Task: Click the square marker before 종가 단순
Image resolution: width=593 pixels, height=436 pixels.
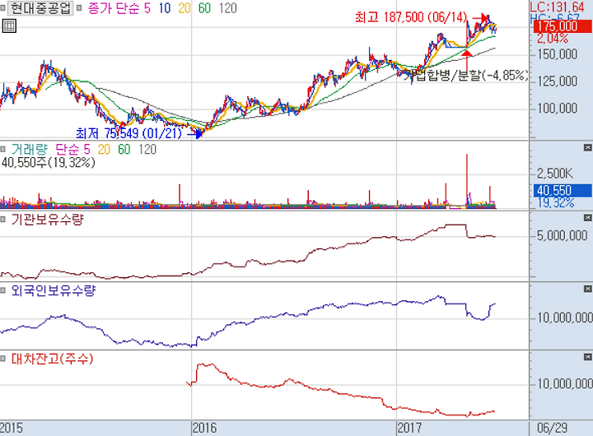Action: click(79, 7)
